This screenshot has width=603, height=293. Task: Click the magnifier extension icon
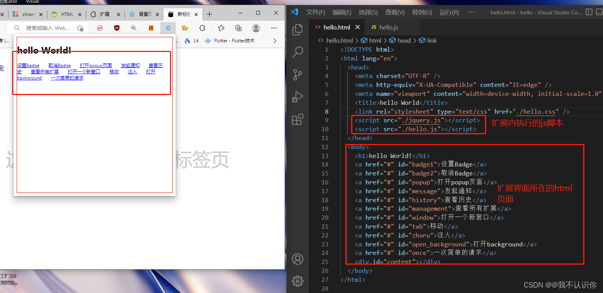[x=134, y=28]
